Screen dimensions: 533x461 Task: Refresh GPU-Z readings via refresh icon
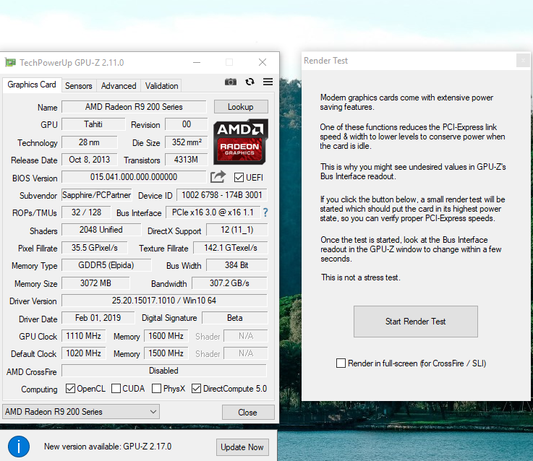[x=250, y=82]
